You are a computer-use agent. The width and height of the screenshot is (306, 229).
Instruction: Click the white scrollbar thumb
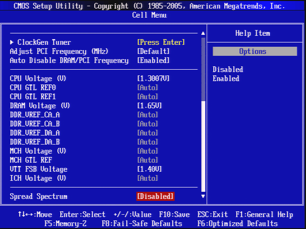pyautogui.click(x=203, y=146)
